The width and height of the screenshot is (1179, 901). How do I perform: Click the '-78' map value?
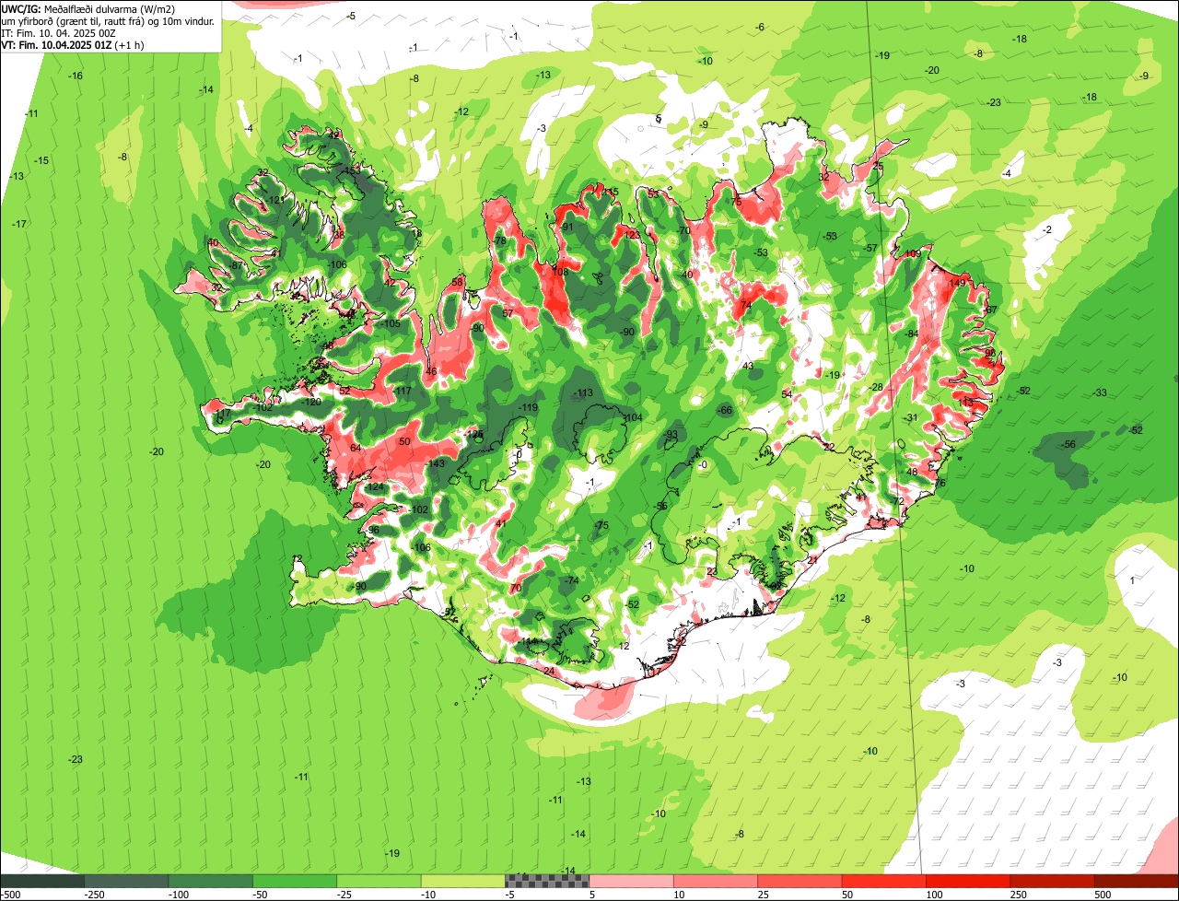[499, 240]
